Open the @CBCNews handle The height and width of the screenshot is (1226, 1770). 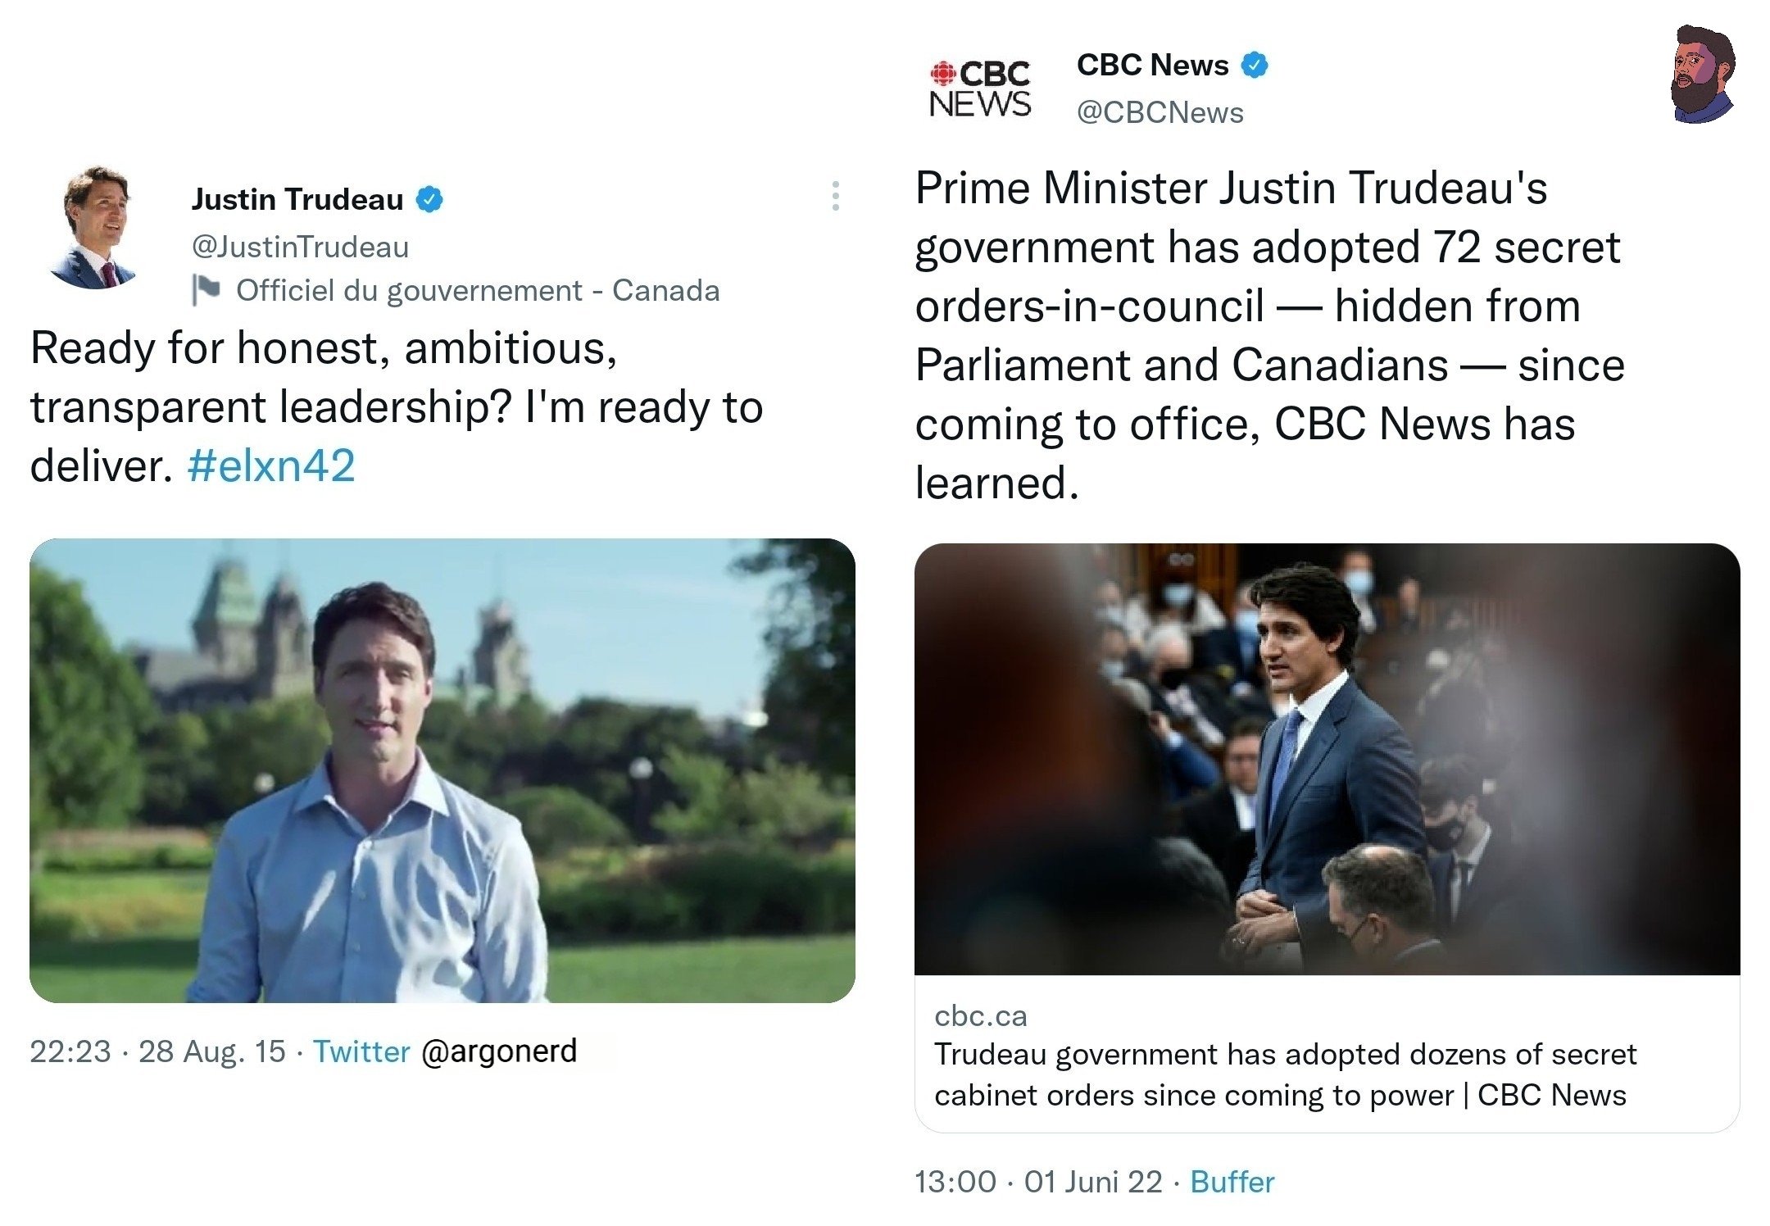click(x=1160, y=112)
